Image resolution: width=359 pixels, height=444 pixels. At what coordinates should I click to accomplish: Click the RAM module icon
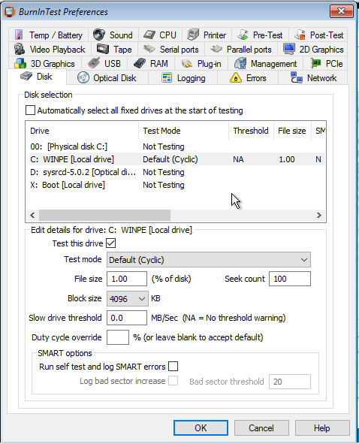(x=139, y=63)
